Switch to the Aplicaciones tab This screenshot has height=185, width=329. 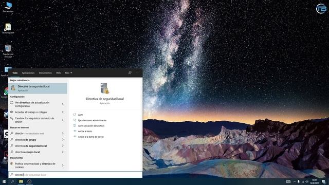point(28,73)
